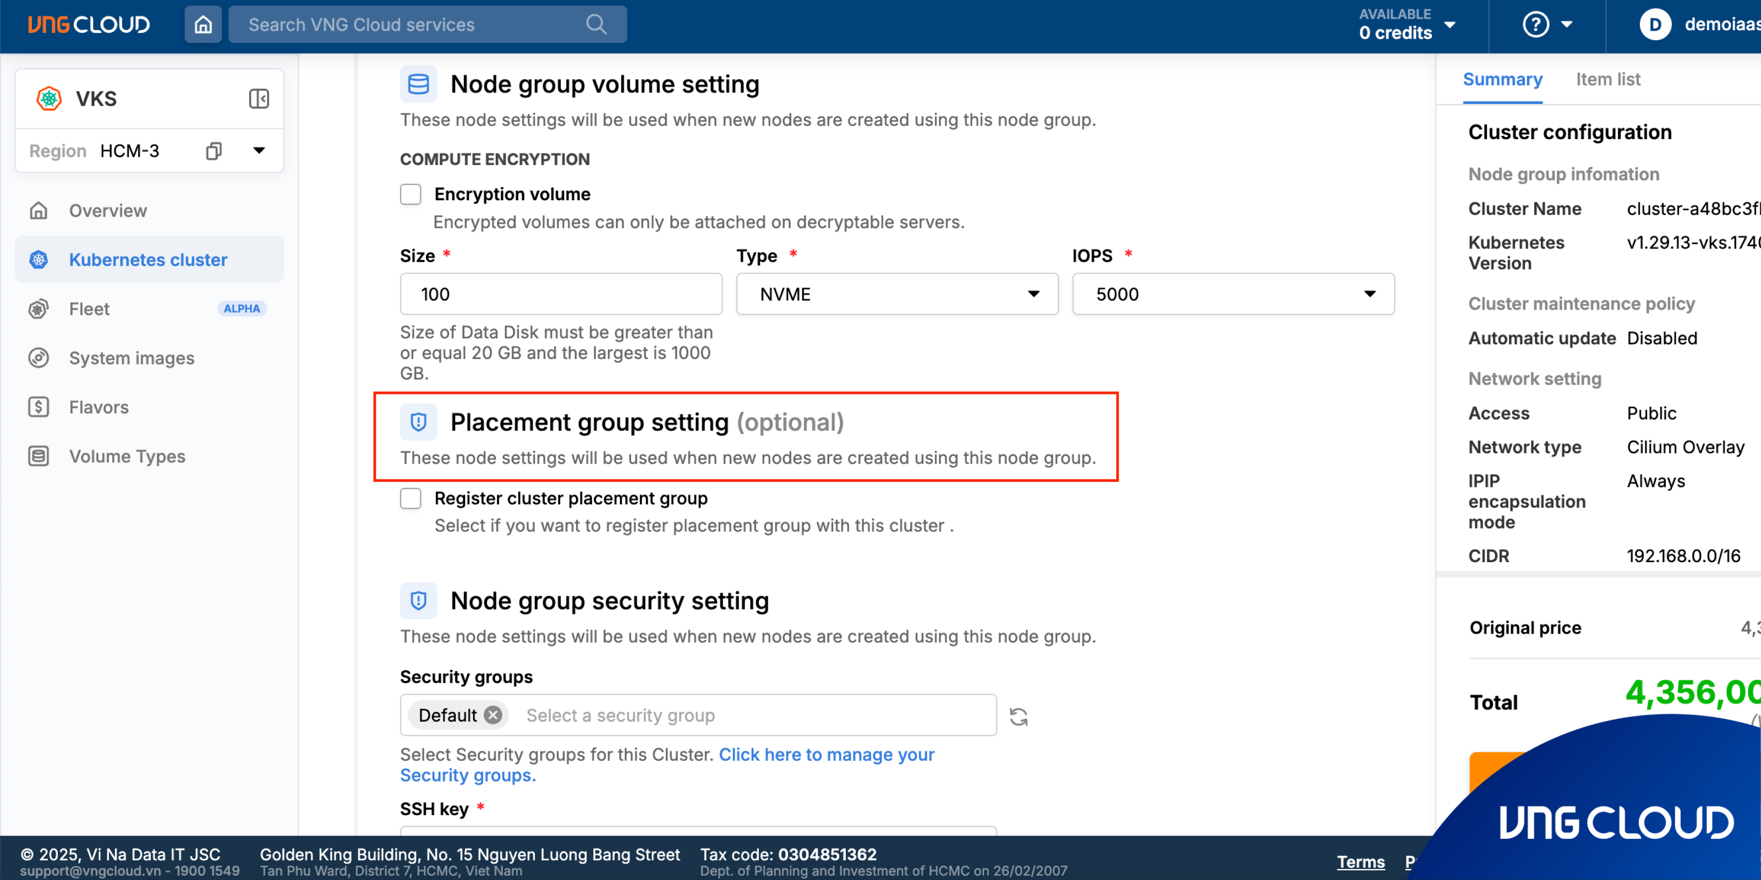Remove the Default security group tag
This screenshot has width=1761, height=880.
coord(493,714)
